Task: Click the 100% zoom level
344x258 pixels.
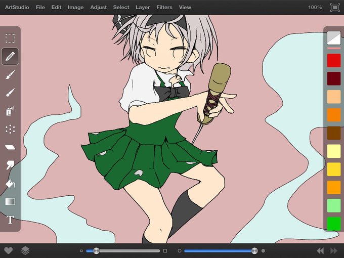Action: [315, 8]
